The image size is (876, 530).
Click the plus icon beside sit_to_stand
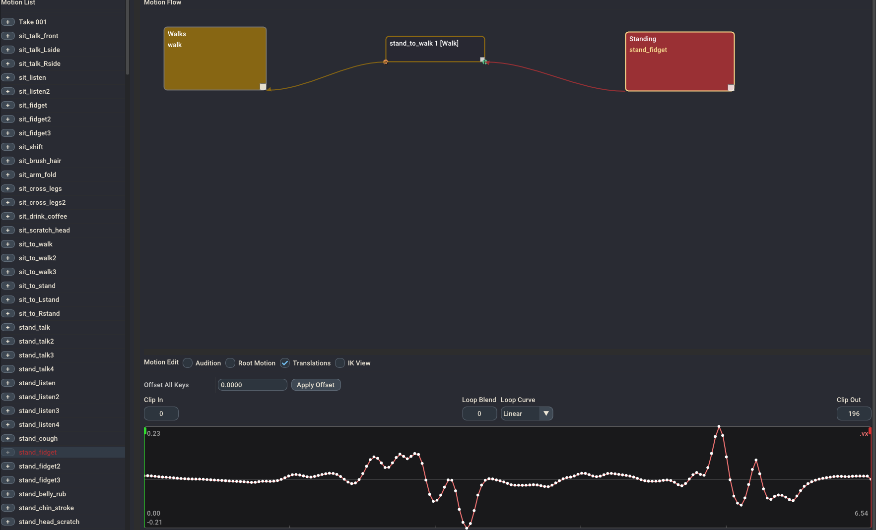(7, 286)
